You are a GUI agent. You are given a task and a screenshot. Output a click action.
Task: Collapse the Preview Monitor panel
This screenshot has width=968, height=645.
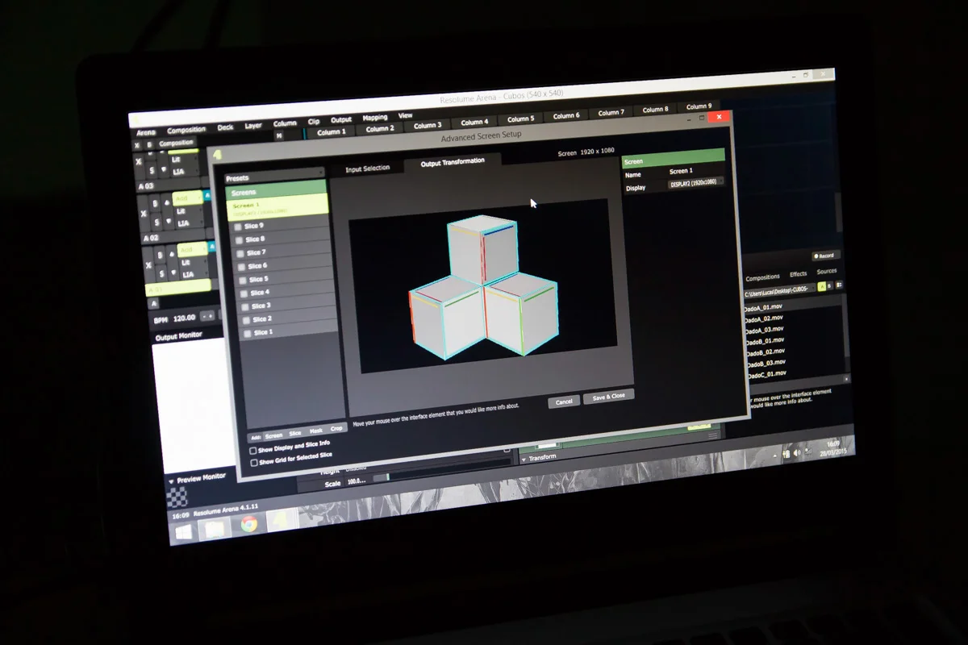(x=171, y=481)
